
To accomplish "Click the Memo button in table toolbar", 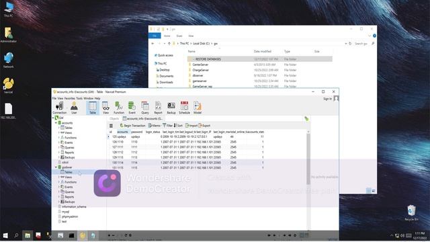I will point(155,126).
